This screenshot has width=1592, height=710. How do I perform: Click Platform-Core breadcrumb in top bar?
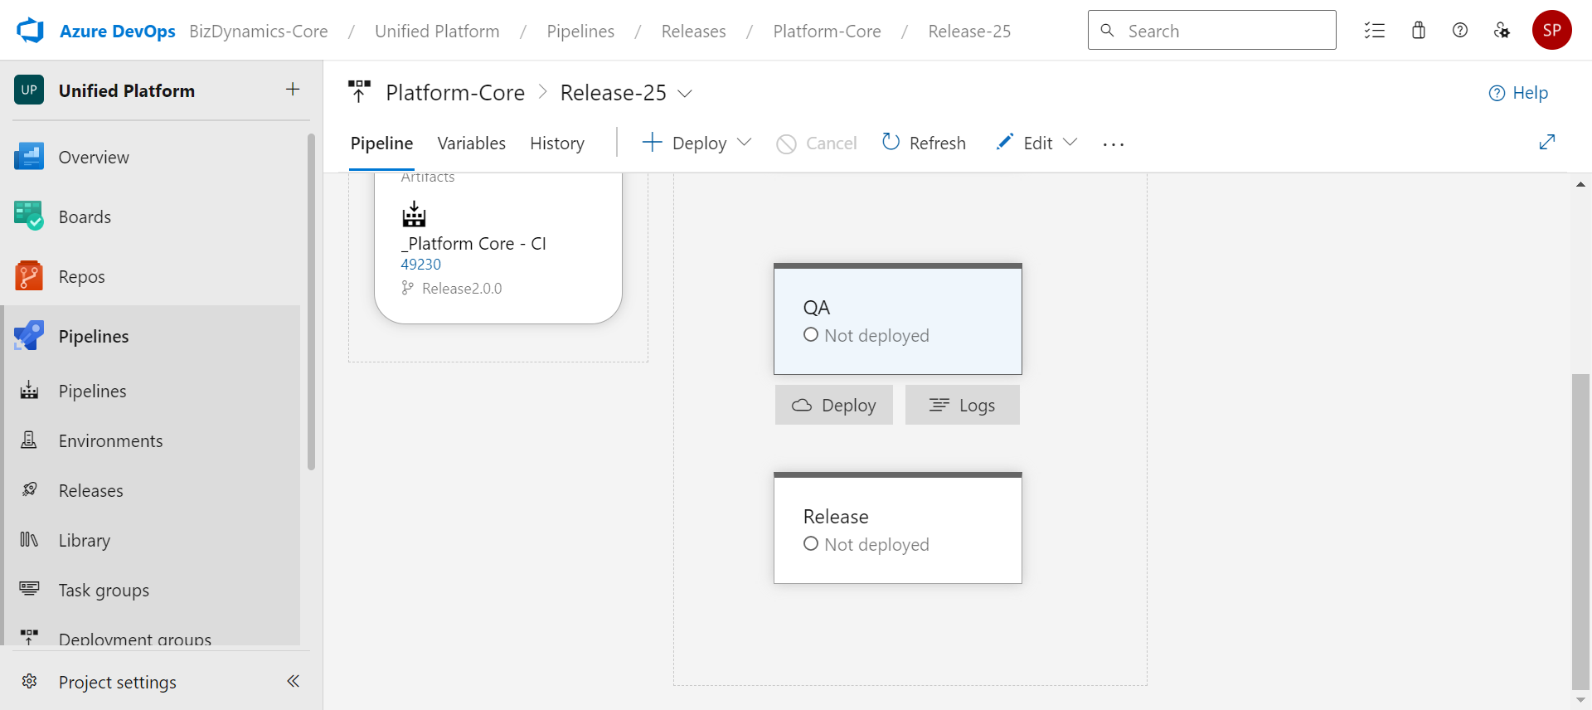pos(827,31)
